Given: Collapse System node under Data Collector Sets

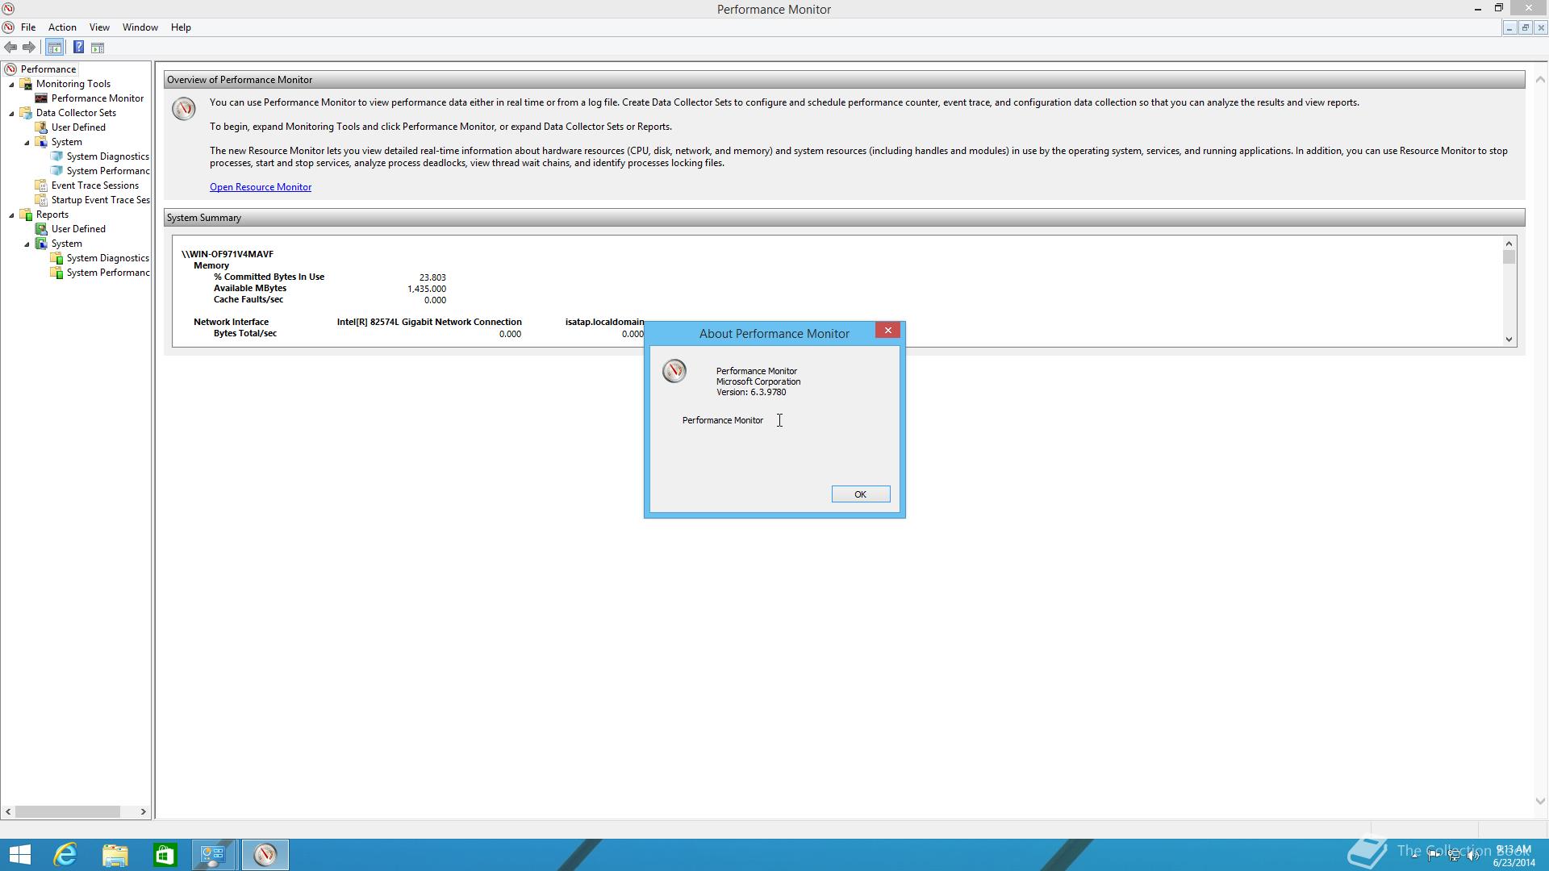Looking at the screenshot, I should [27, 142].
